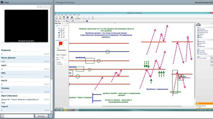Open Resize Canvas in the Tasks panel
This screenshot has width=213, height=119.
coord(201,43)
